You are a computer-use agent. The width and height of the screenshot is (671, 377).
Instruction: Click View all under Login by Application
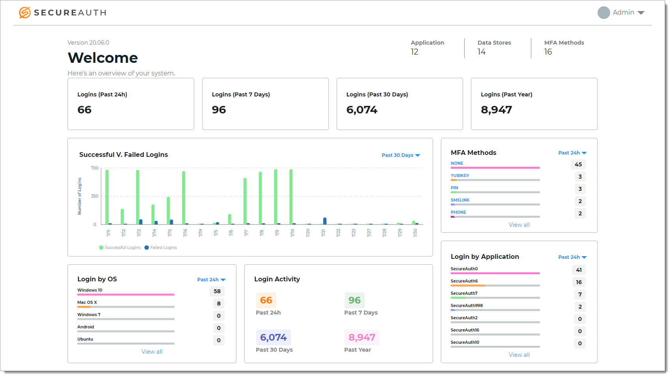(519, 355)
